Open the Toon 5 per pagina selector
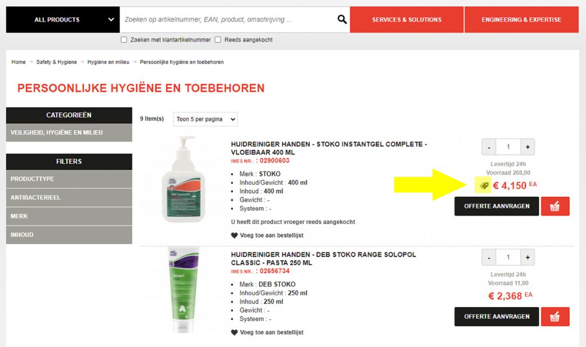 click(x=205, y=119)
